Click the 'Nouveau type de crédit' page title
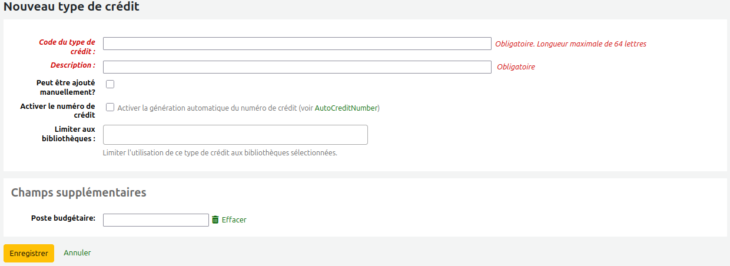This screenshot has height=266, width=730. [71, 8]
